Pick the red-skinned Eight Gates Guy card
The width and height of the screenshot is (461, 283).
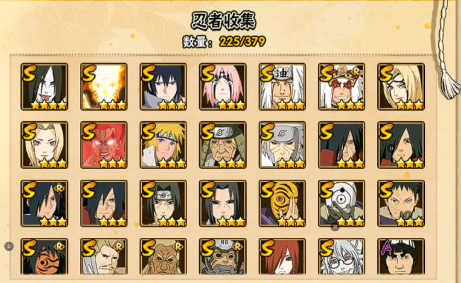pos(104,145)
